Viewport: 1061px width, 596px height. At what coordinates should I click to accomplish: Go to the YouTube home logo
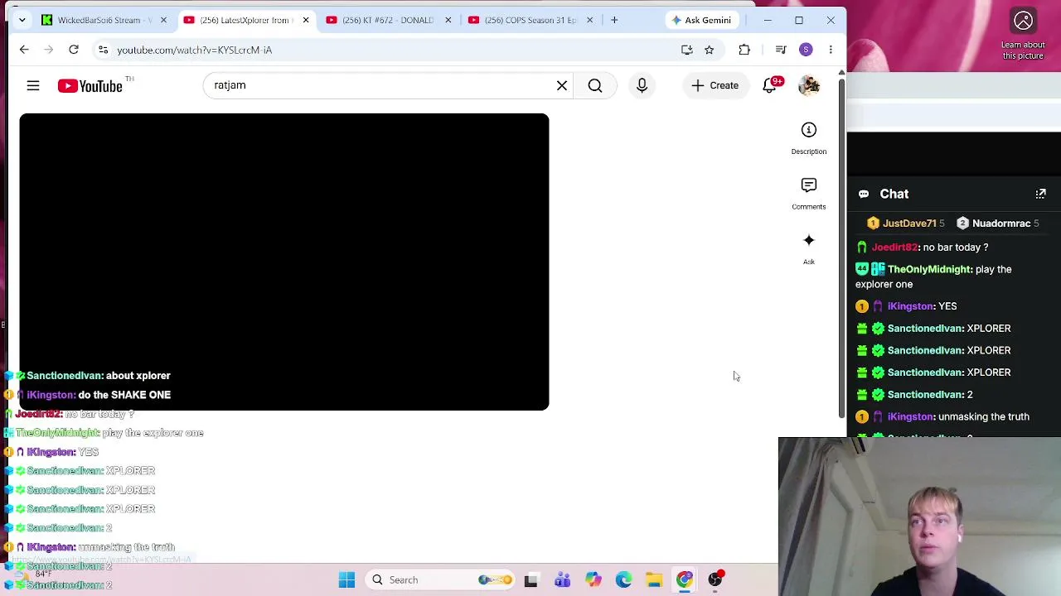[90, 85]
